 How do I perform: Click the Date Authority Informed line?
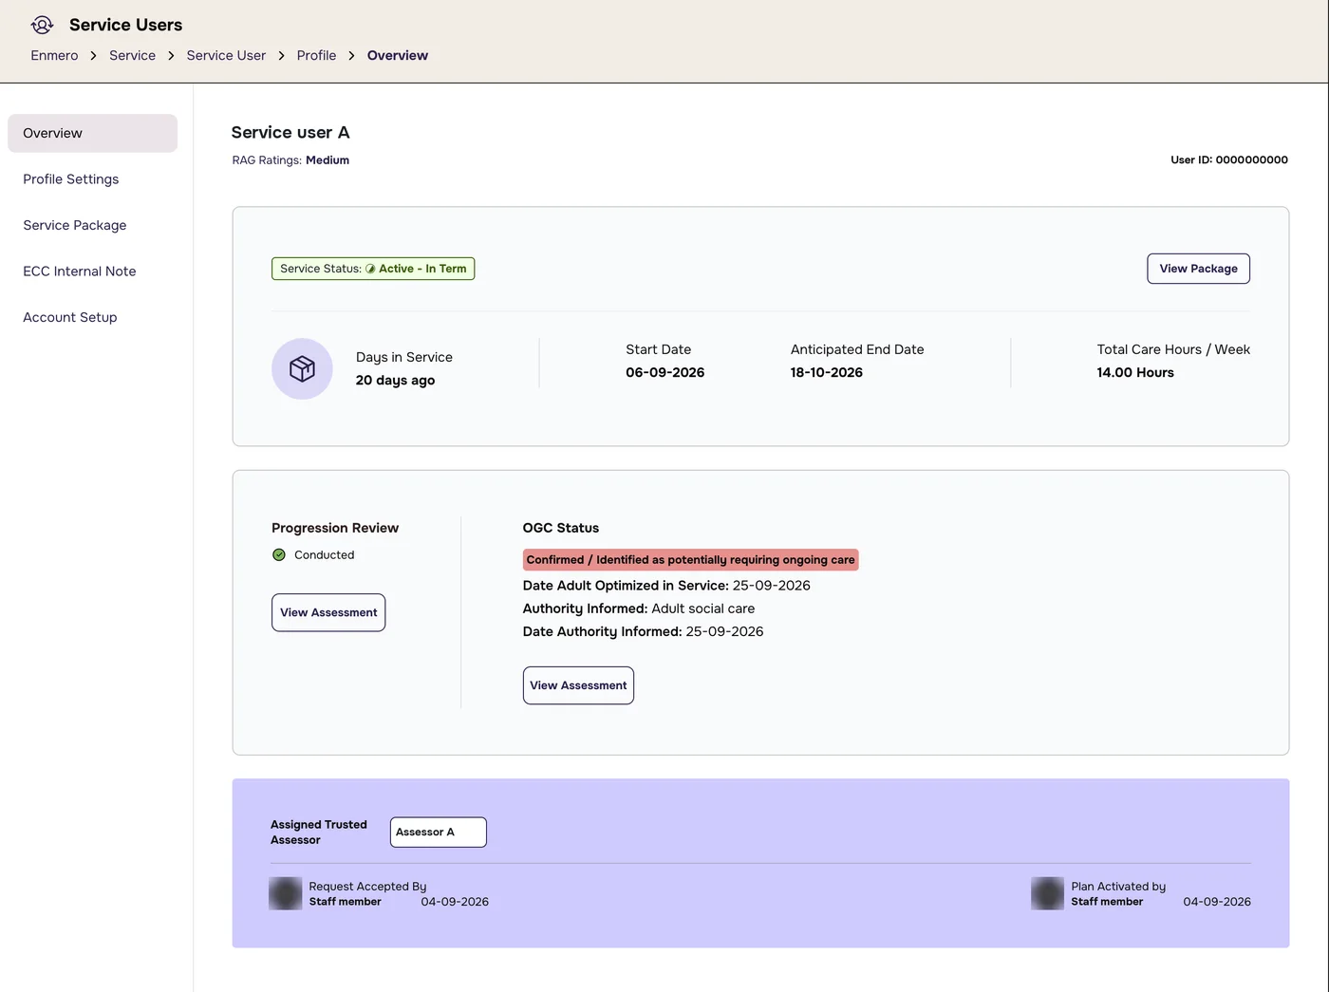click(643, 631)
